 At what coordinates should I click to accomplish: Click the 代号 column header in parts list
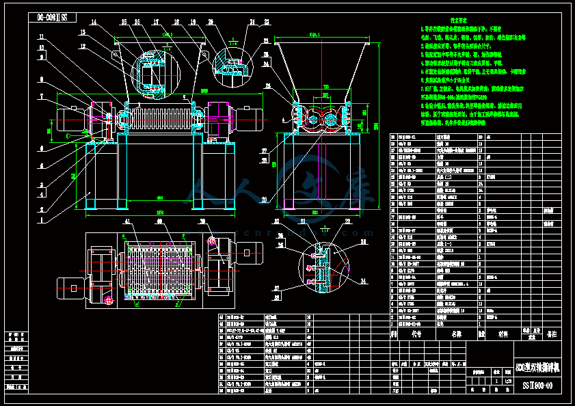click(416, 334)
